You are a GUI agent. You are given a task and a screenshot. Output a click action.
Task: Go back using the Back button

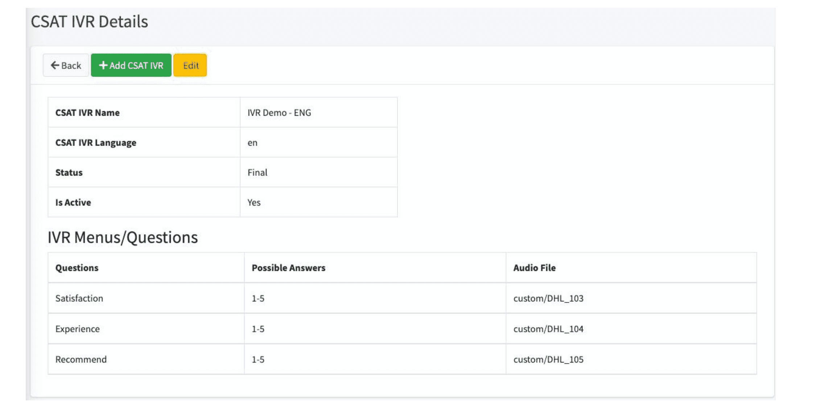[66, 65]
